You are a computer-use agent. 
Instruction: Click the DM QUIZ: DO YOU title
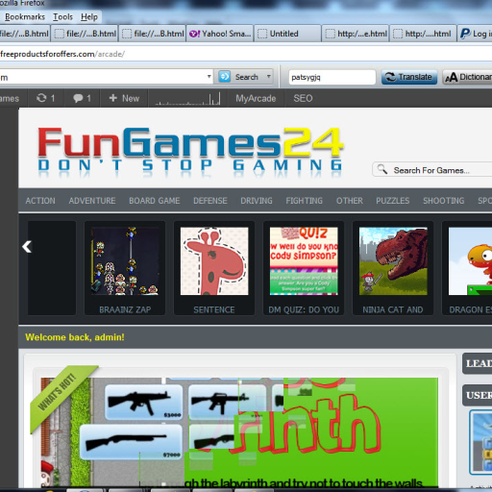click(304, 309)
